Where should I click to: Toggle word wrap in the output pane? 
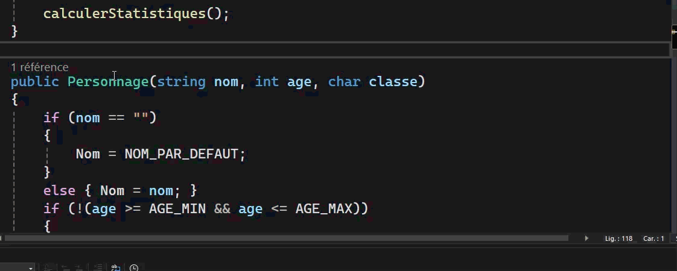click(116, 267)
